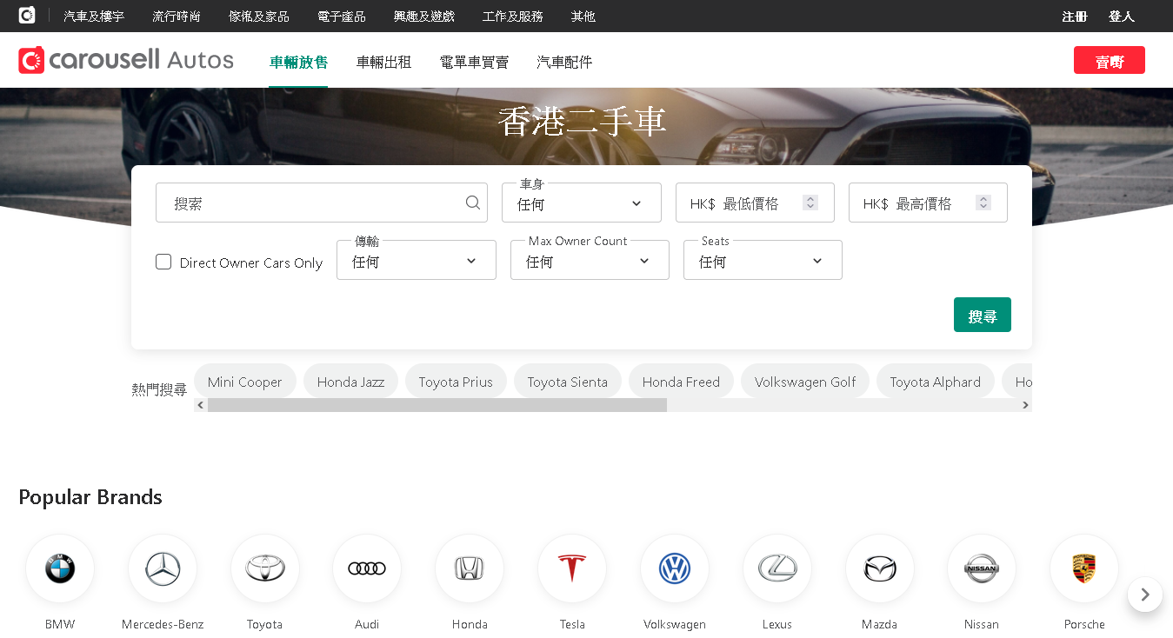Select the Audi rings logo
Viewport: 1173px width, 638px height.
point(367,569)
